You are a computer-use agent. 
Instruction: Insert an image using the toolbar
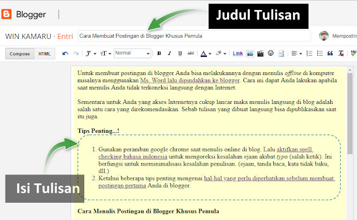(250, 53)
